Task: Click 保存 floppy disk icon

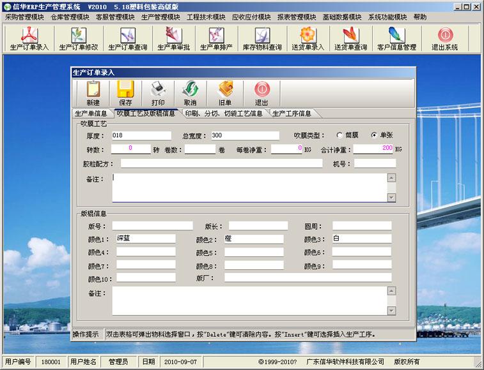Action: pyautogui.click(x=125, y=93)
